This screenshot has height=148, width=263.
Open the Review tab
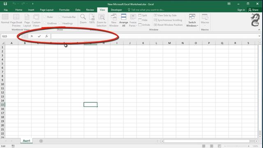[90, 10]
